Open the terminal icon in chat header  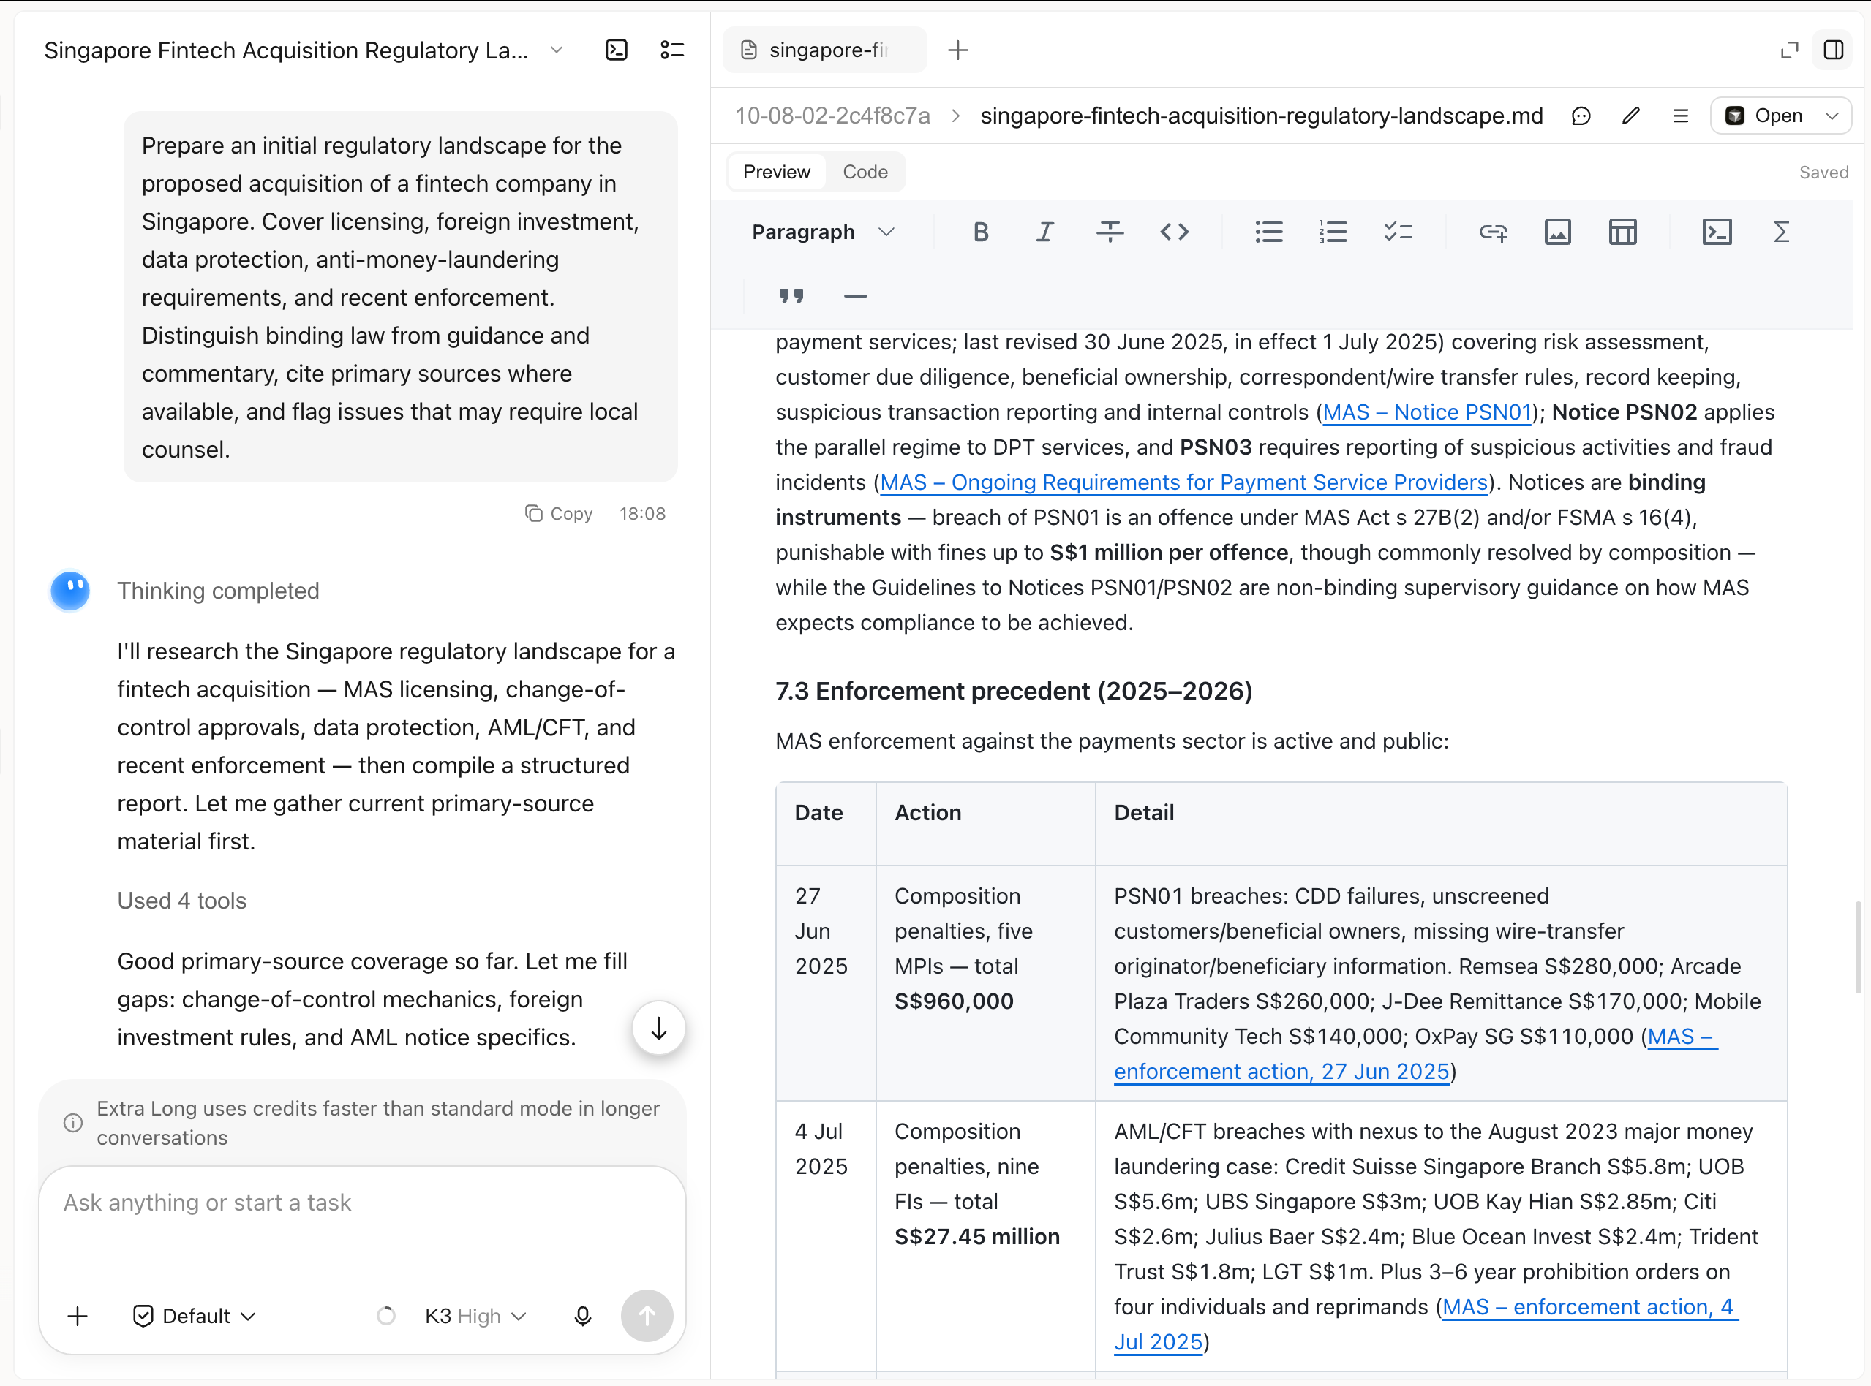tap(616, 50)
